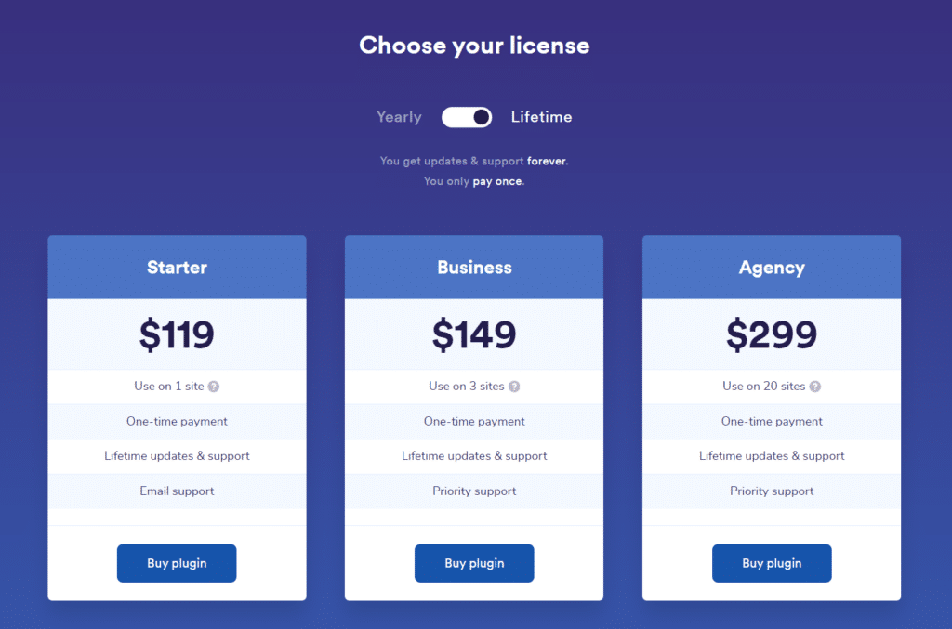Viewport: 952px width, 629px height.
Task: Click help icon beside "Use on 20 sites"
Action: [x=815, y=387]
